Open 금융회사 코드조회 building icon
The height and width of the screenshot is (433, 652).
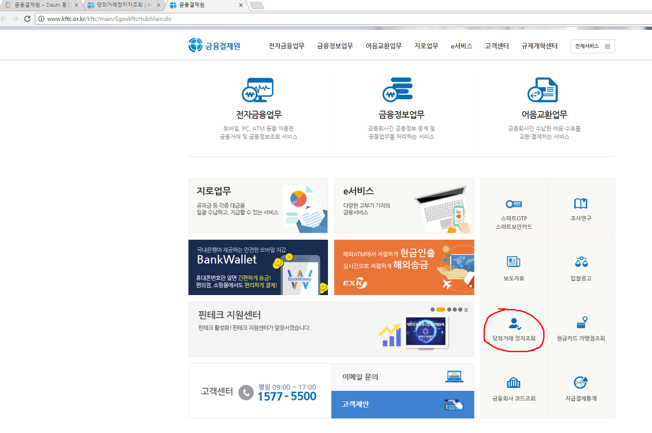513,382
